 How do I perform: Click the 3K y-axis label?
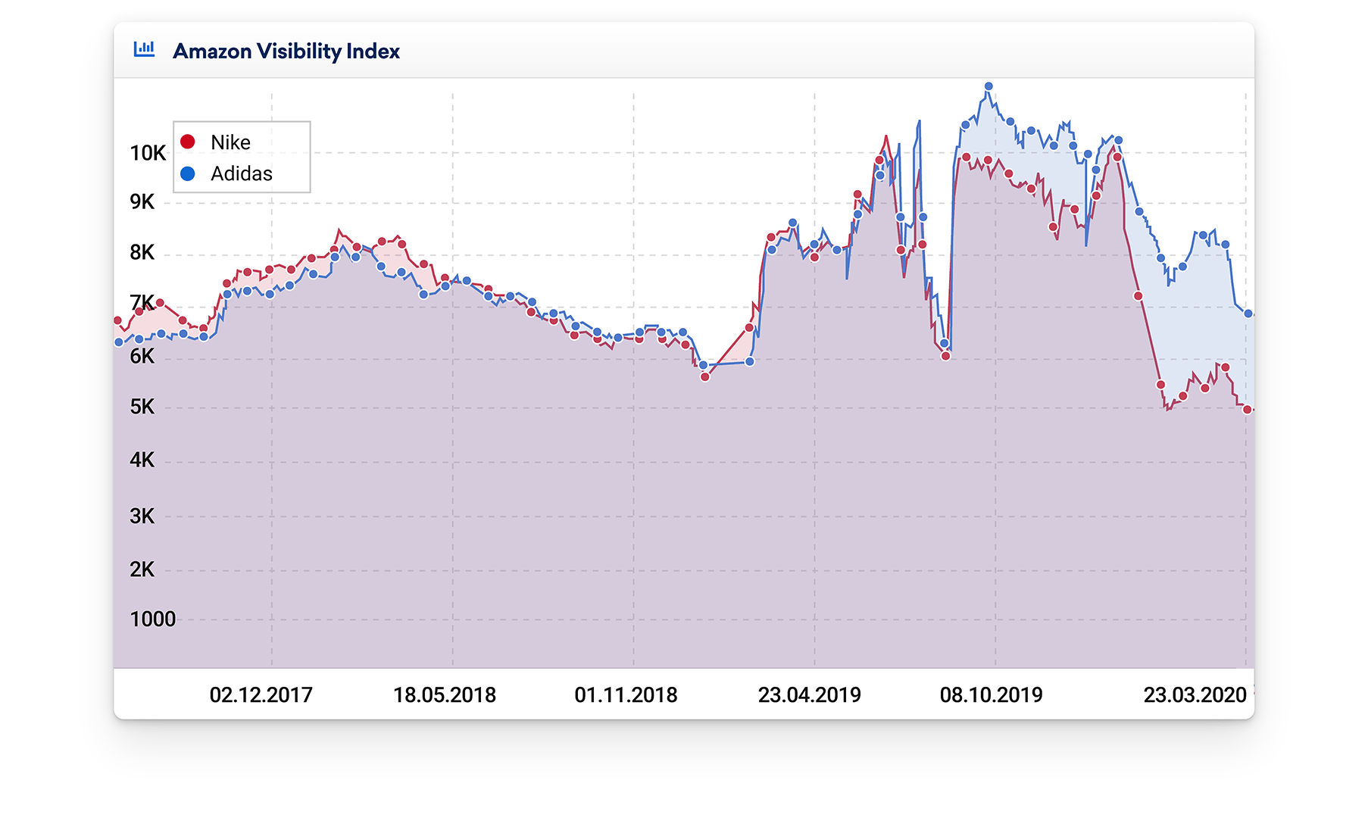click(142, 516)
